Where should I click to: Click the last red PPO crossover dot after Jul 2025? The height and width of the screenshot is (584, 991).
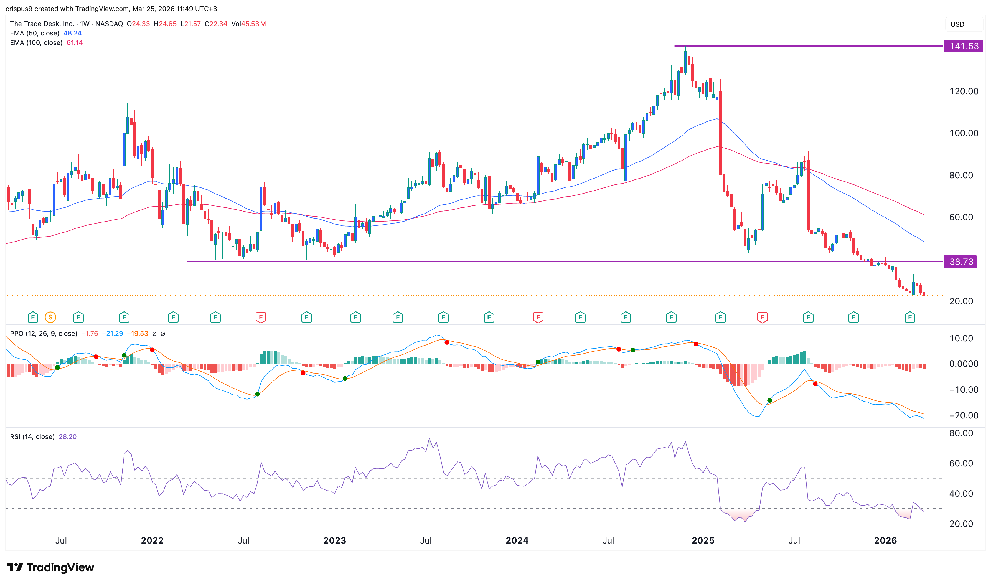coord(815,384)
